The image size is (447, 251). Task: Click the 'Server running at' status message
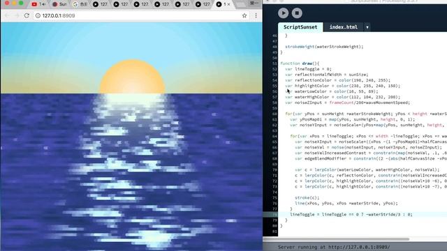click(x=334, y=247)
